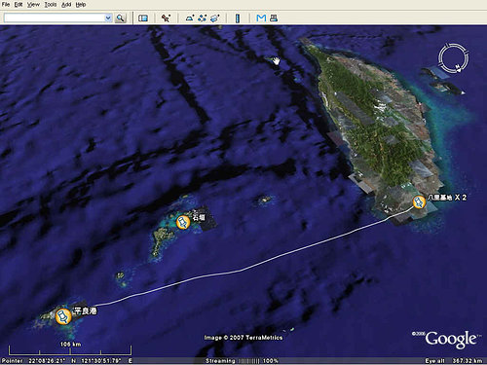Click the 106 km scale bar

click(70, 349)
